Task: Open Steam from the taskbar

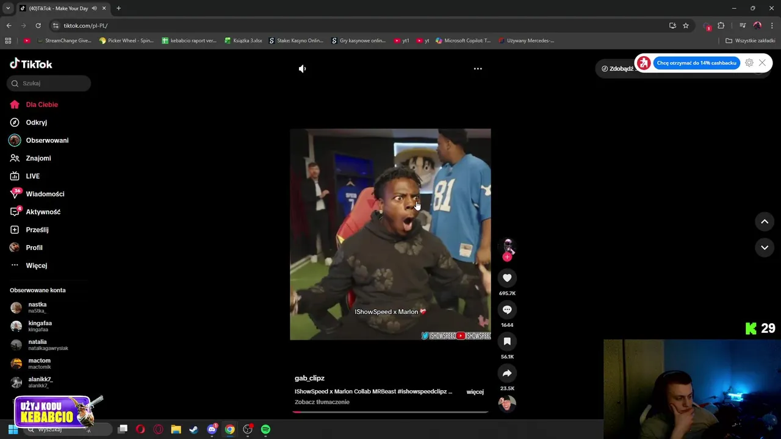Action: pyautogui.click(x=193, y=429)
